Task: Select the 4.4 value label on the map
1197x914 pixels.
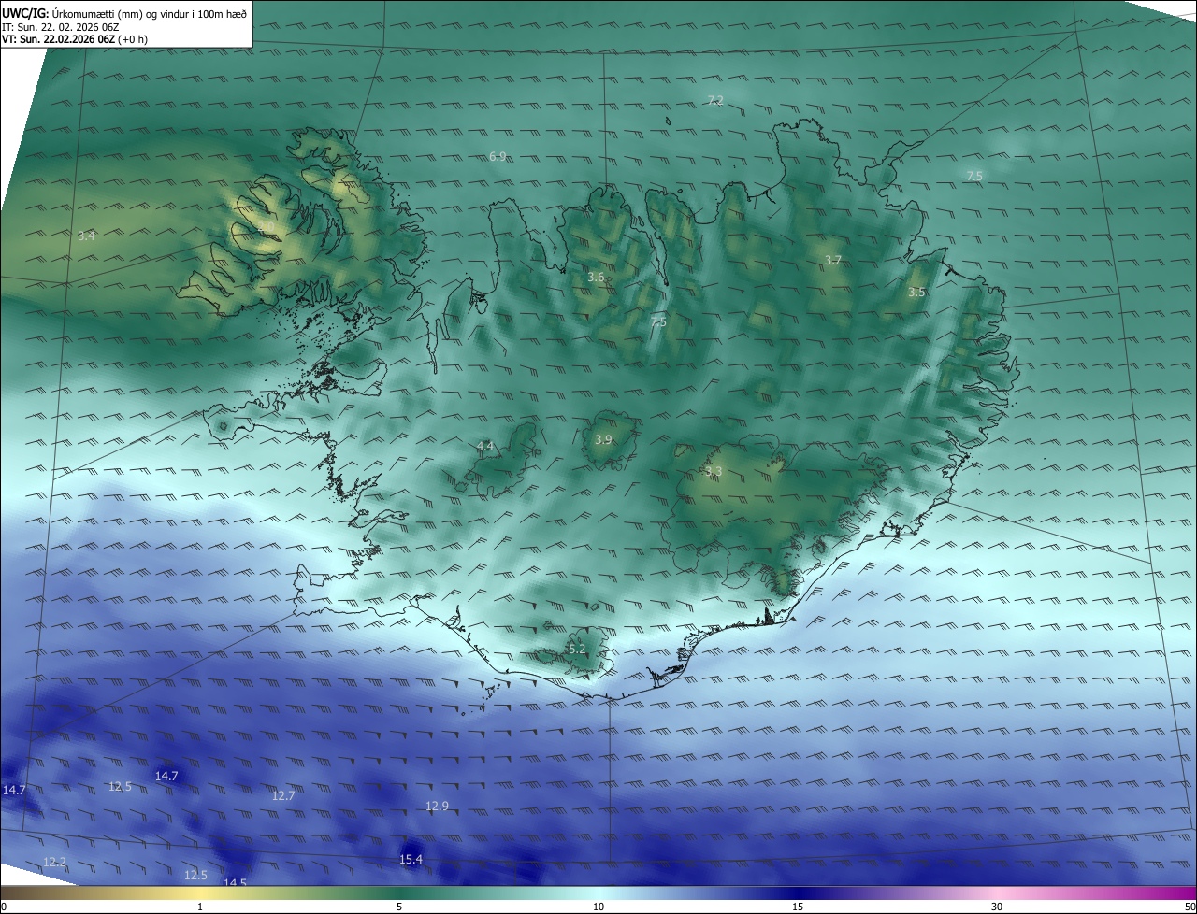Action: point(485,446)
